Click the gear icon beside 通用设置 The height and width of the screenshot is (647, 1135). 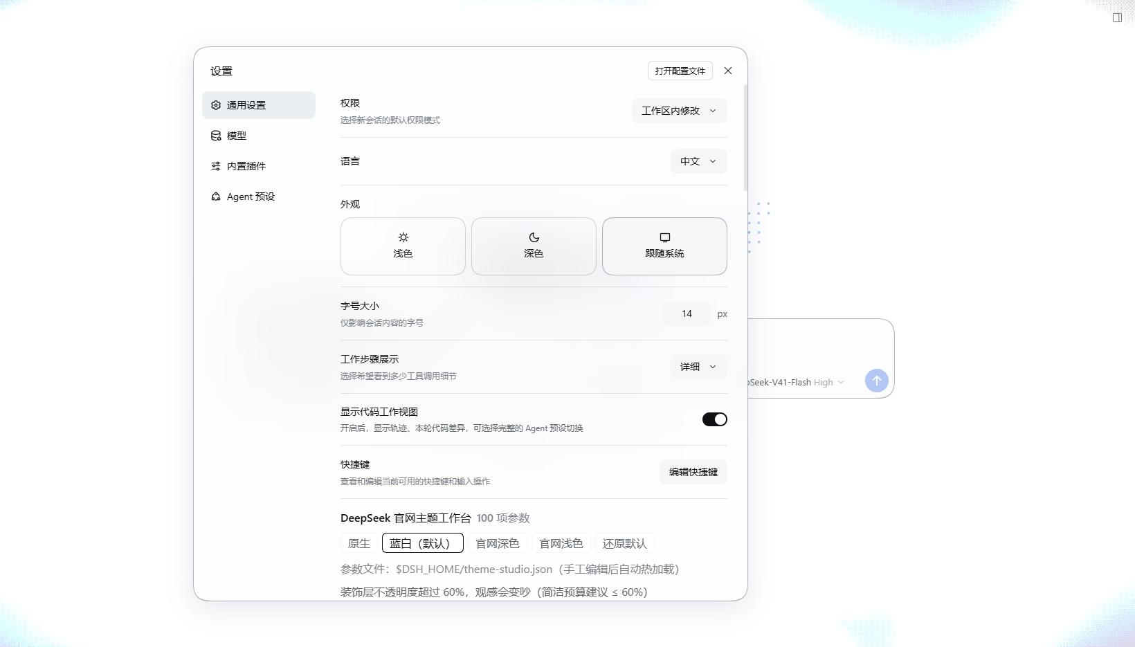tap(216, 105)
